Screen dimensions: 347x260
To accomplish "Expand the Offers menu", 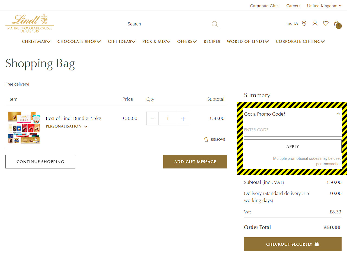I will click(x=187, y=41).
